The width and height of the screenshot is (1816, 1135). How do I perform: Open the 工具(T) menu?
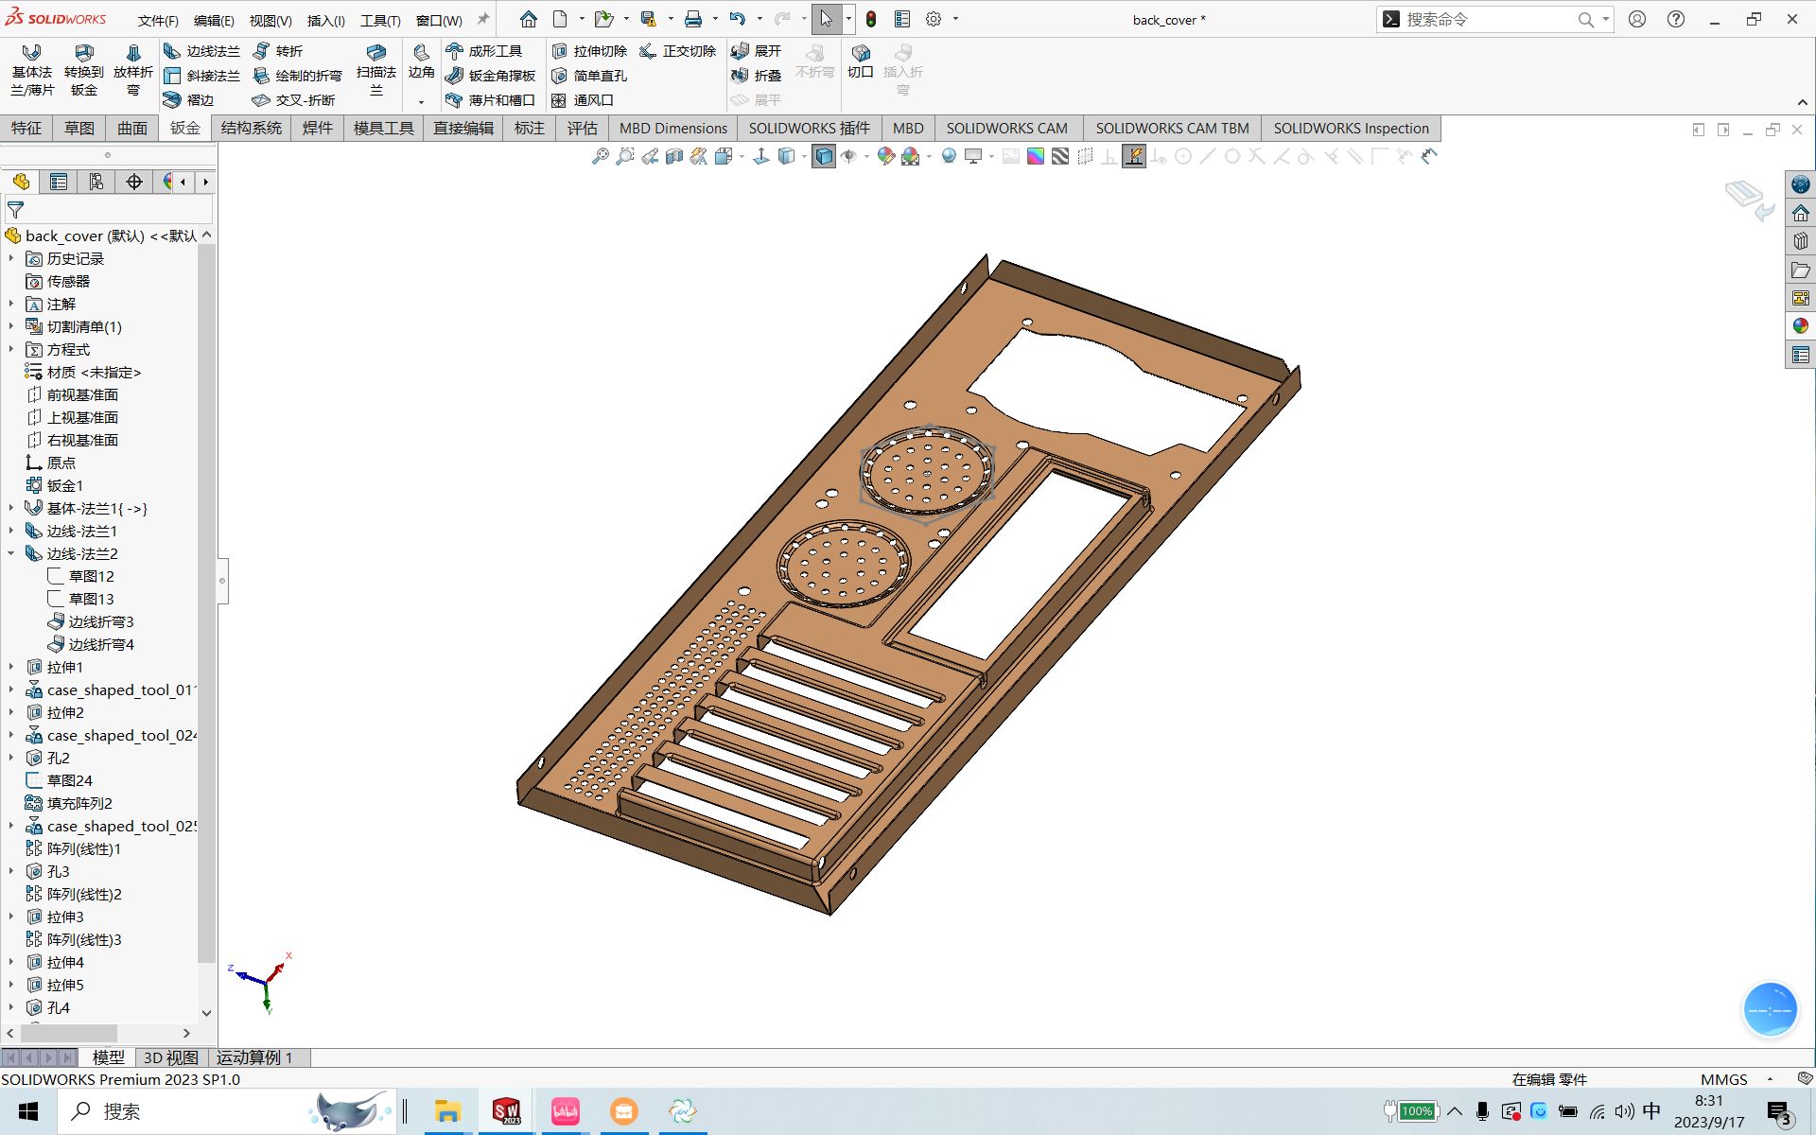point(380,20)
